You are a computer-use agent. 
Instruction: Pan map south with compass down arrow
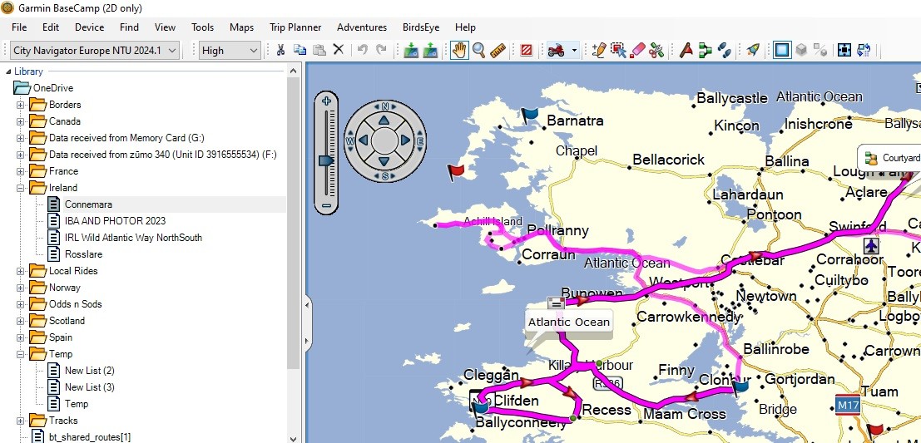[x=384, y=161]
